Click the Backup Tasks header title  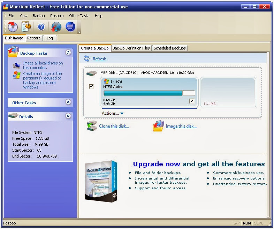click(x=34, y=53)
